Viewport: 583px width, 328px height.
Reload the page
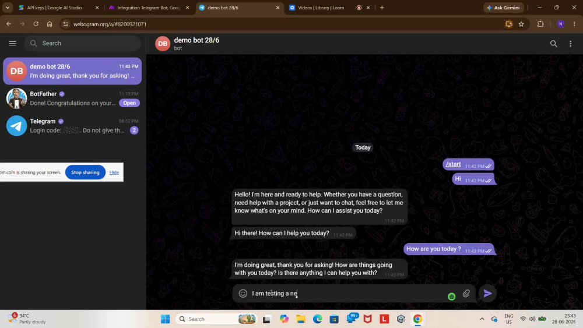pos(36,24)
